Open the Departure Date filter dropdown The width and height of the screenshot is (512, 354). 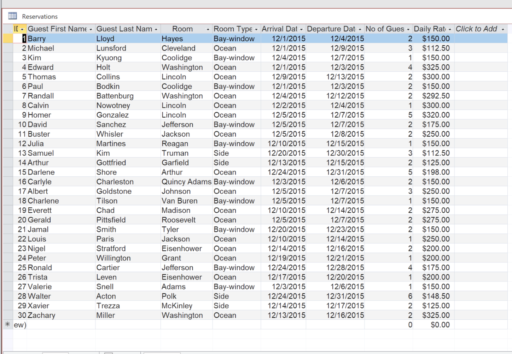(360, 29)
